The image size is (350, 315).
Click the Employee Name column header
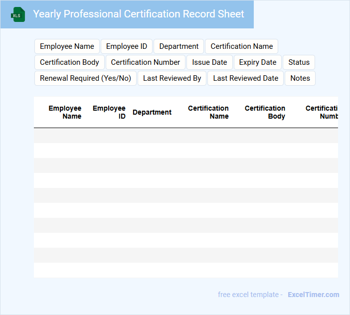65,112
